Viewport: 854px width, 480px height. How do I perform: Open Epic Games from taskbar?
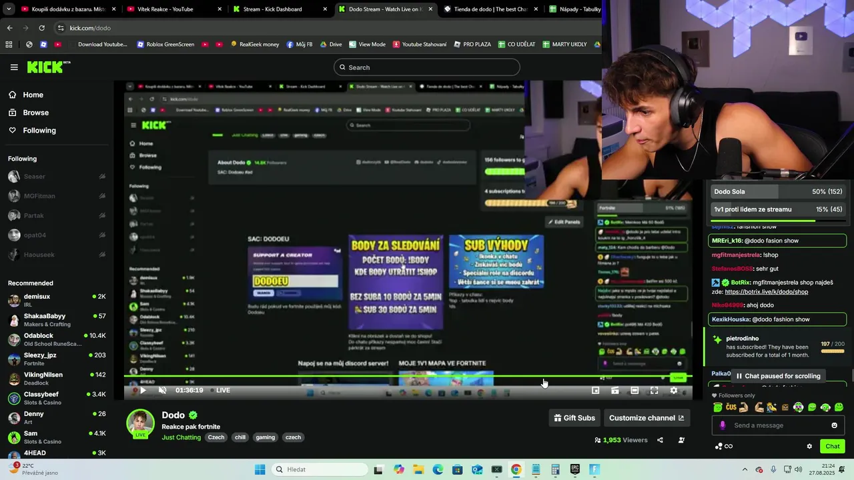574,469
